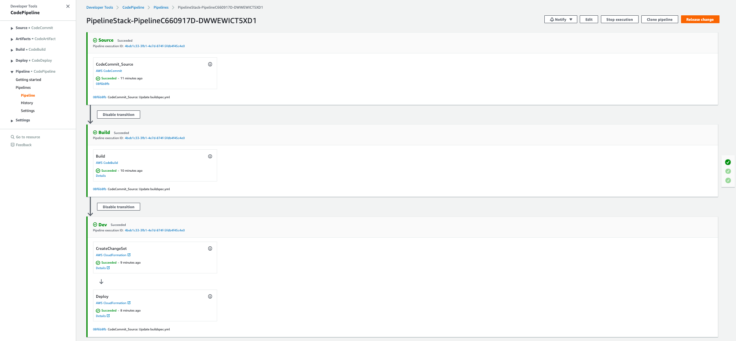The width and height of the screenshot is (736, 341).
Task: Open the Notify dropdown
Action: point(560,19)
